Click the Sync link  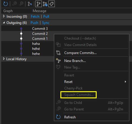[46, 23]
